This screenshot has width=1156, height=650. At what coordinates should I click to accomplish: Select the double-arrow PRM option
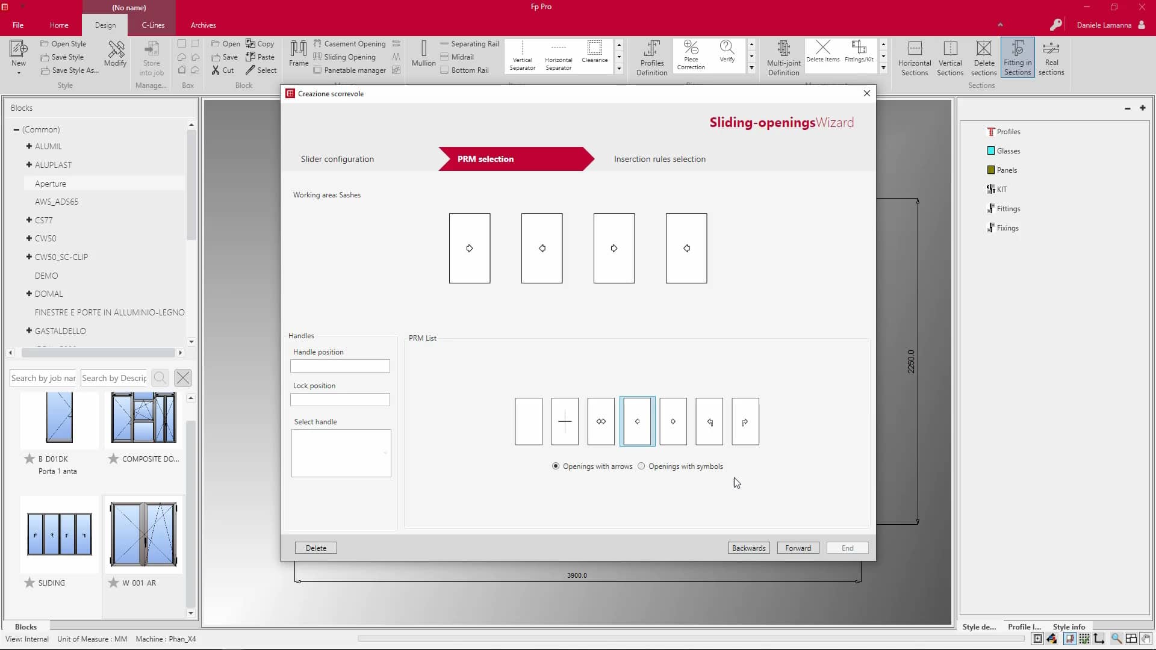pyautogui.click(x=601, y=421)
